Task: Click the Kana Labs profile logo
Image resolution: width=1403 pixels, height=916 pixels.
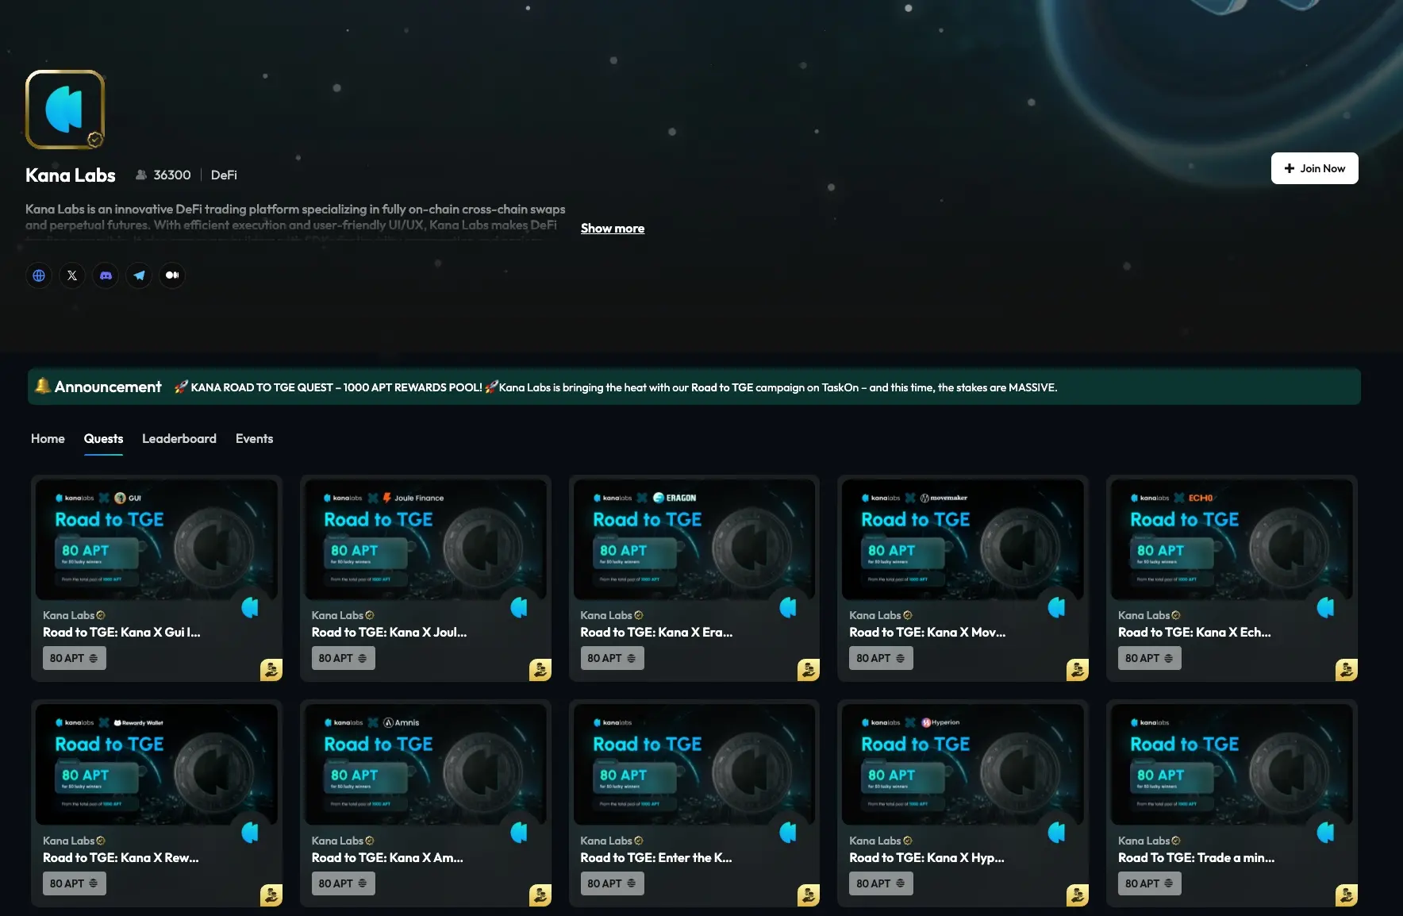Action: point(65,110)
